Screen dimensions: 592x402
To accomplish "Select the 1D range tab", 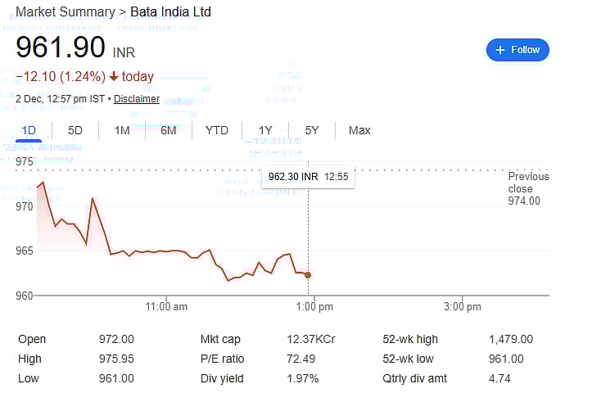I will (29, 130).
